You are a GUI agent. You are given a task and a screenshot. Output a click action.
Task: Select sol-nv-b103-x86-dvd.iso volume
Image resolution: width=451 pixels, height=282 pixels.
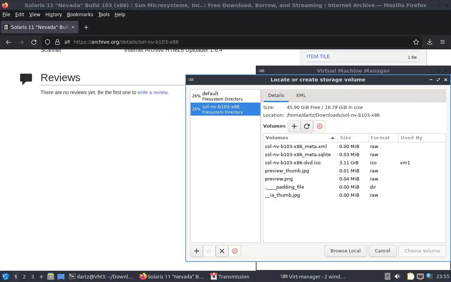(354, 163)
